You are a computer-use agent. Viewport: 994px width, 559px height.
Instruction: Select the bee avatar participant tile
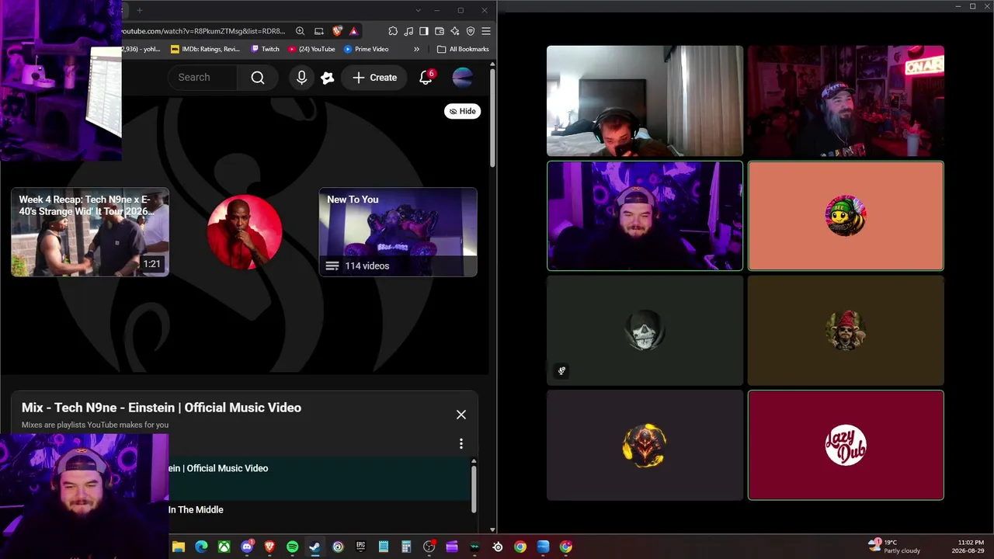pos(846,216)
